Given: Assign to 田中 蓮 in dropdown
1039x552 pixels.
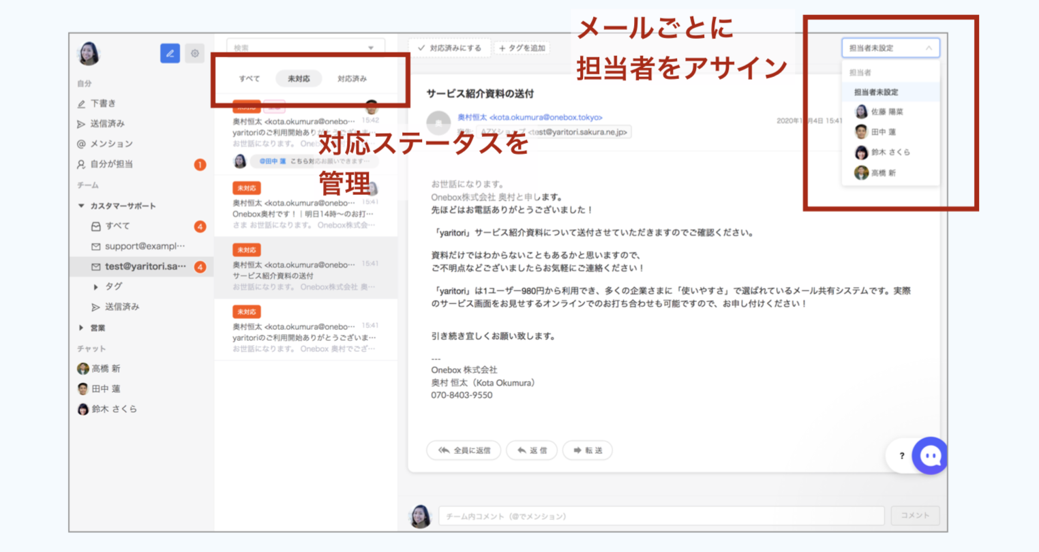Looking at the screenshot, I should click(890, 132).
